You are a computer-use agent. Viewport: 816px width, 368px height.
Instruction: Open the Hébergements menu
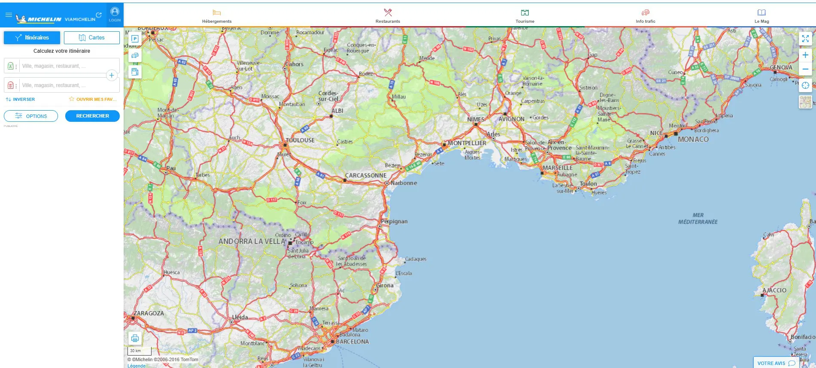click(x=217, y=15)
